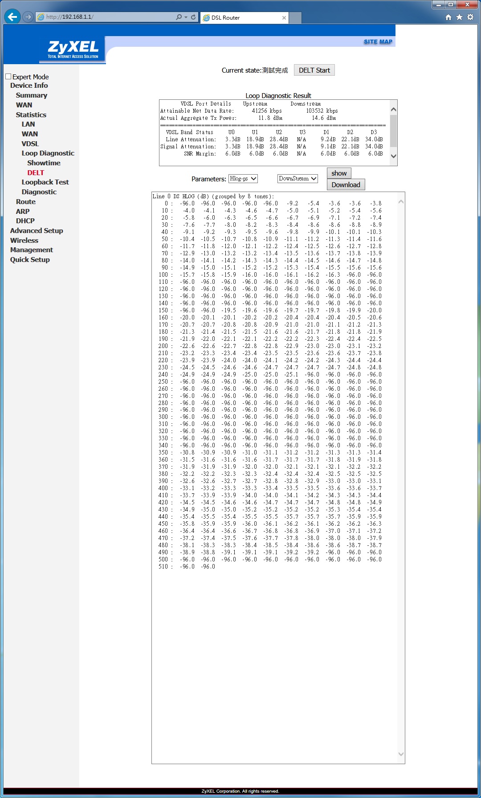This screenshot has width=481, height=798.
Task: Click the Loop Diagnostic Result scroll up arrow
Action: 393,110
